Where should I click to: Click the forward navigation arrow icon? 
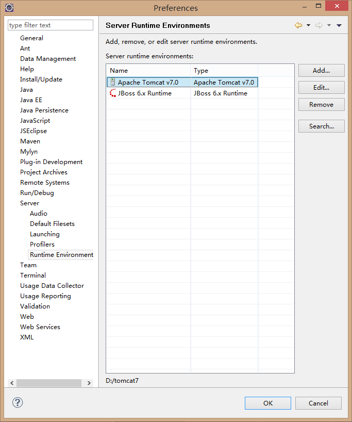[x=319, y=25]
